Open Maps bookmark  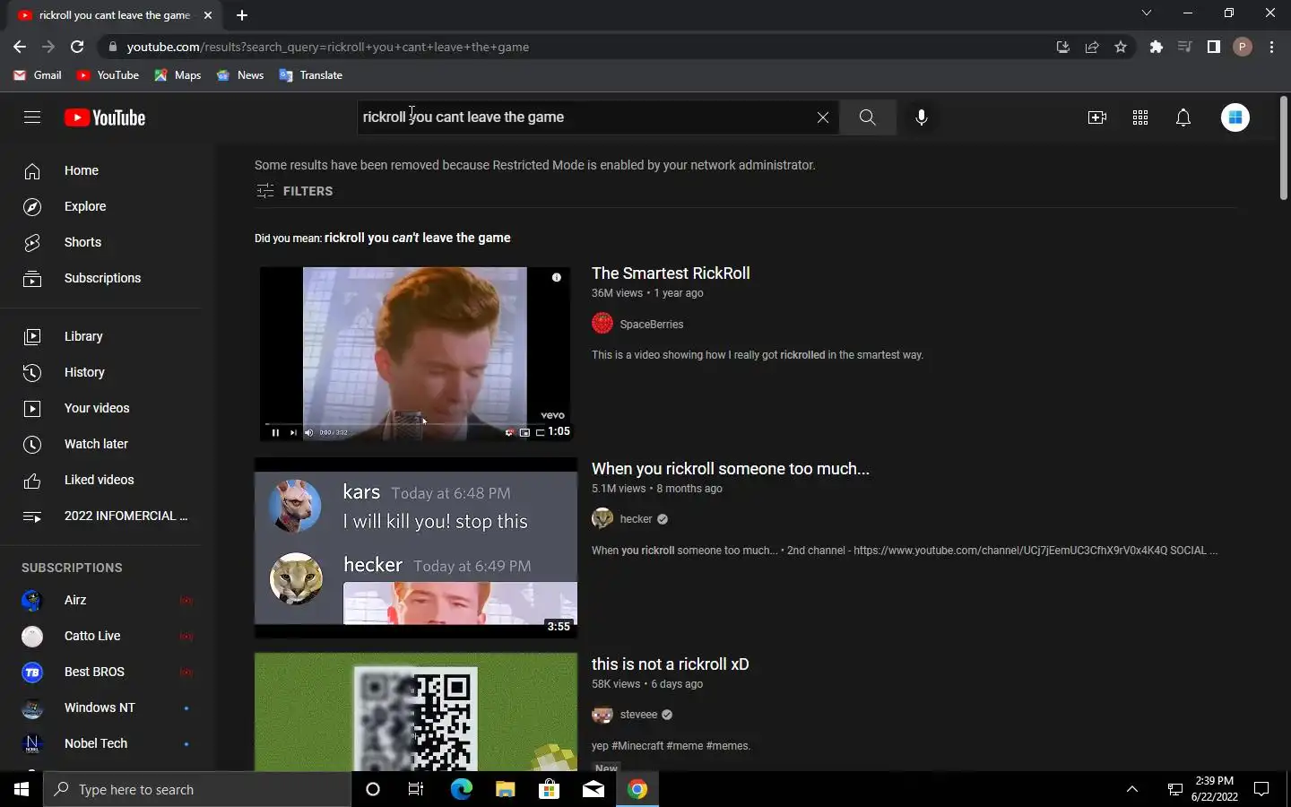[178, 75]
